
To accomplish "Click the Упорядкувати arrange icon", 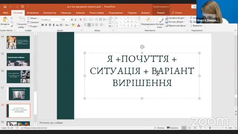I will (148, 20).
